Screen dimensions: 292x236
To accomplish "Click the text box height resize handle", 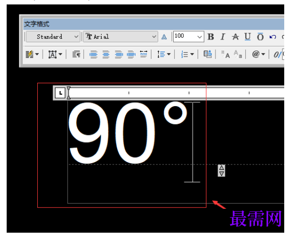I will pos(221,170).
